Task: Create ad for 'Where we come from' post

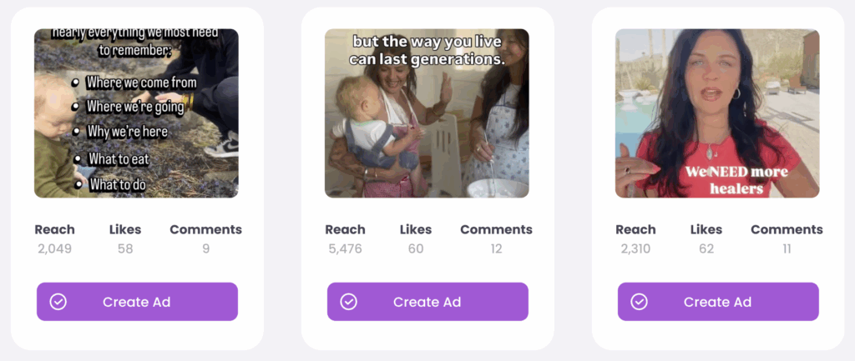Action: (x=137, y=302)
